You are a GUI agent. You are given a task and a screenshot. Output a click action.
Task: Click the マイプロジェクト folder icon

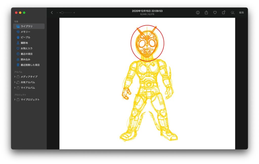tap(18, 100)
